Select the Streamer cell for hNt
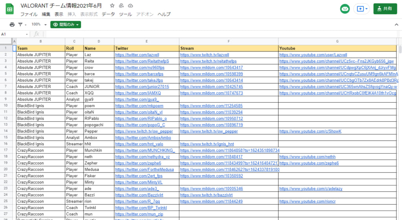 click(x=74, y=144)
